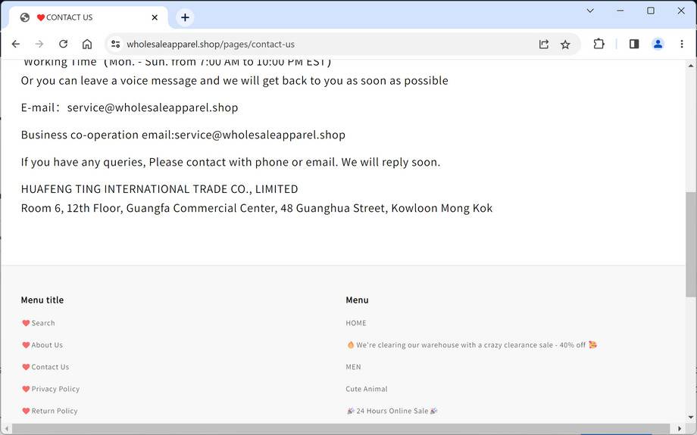Open a new tab with plus button
Screen dimensions: 697x435
[185, 17]
